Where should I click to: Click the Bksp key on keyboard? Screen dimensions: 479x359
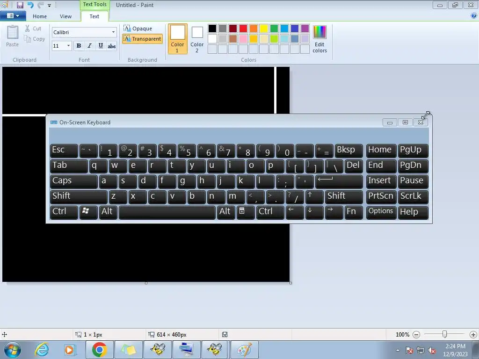click(x=349, y=151)
